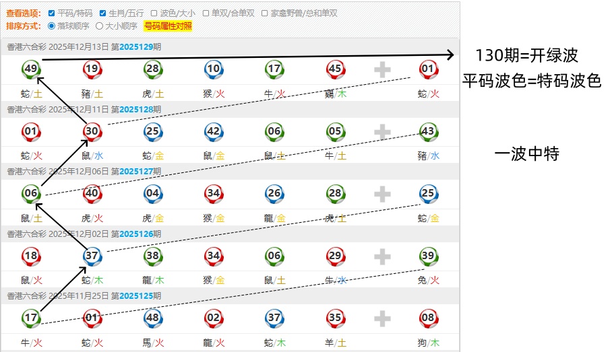Click blue ball 10 in draw 2025129

point(214,69)
